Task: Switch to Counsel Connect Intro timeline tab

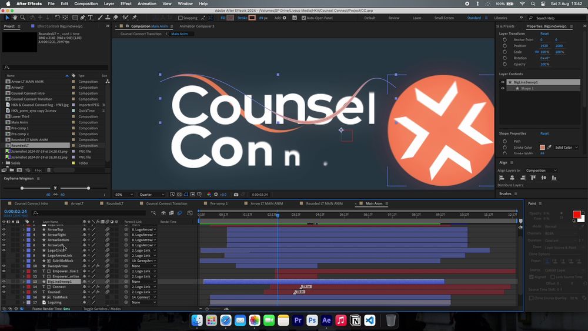Action: [x=31, y=203]
